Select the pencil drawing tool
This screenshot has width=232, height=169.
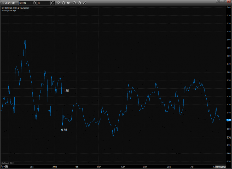coord(58,3)
